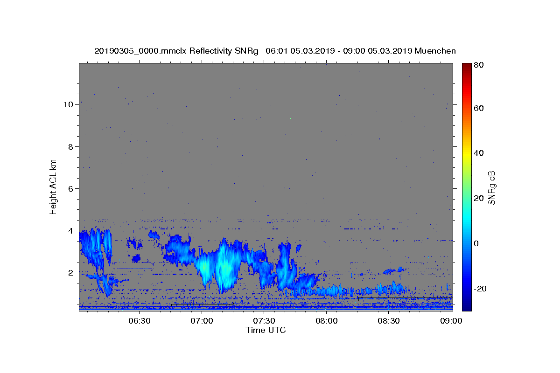The width and height of the screenshot is (560, 373).
Task: Select the 'Time UTC' x-axis label
Action: [266, 330]
